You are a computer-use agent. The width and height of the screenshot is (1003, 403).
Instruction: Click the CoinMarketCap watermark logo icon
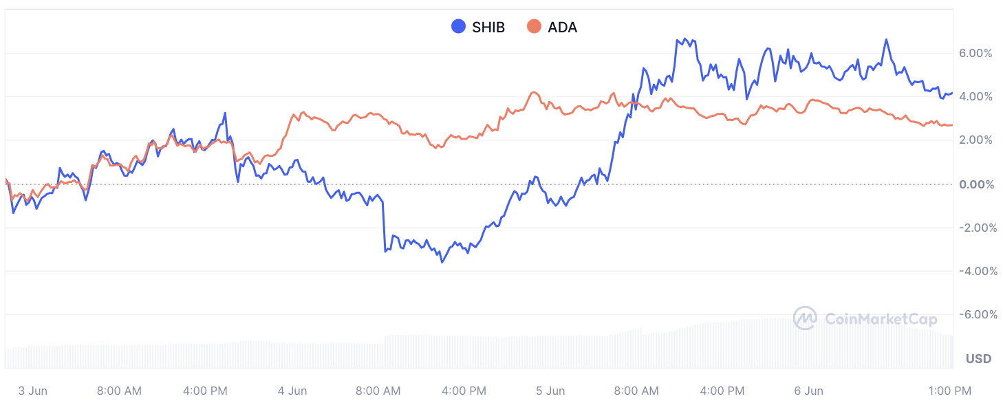point(805,318)
